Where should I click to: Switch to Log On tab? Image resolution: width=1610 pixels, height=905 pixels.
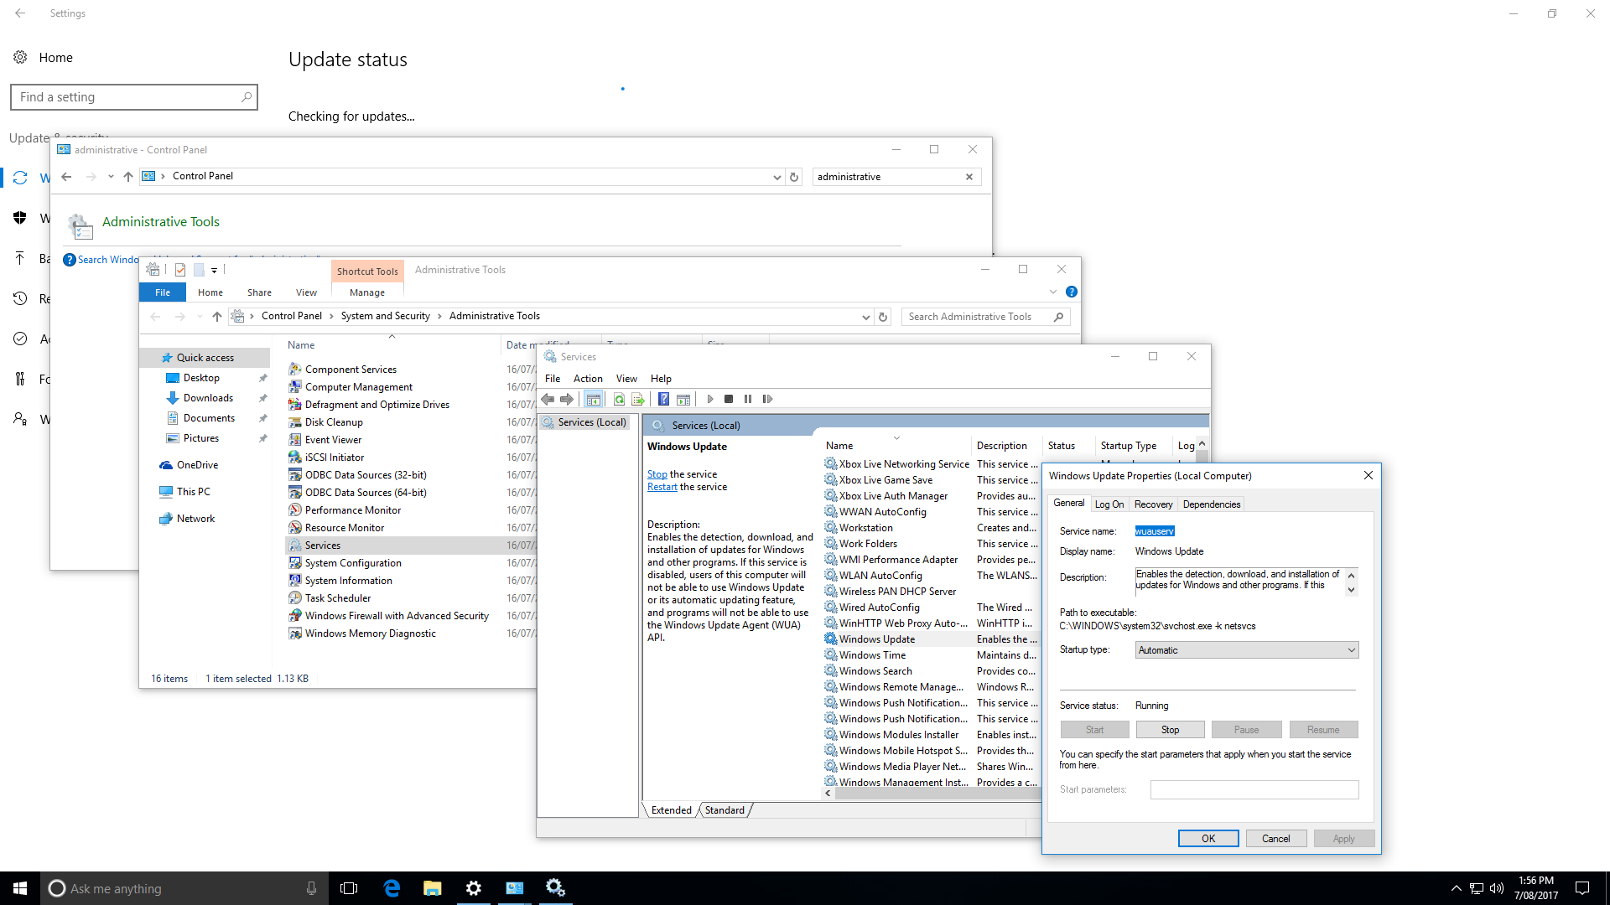coord(1109,504)
